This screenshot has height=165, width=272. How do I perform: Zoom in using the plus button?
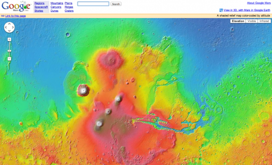[9, 39]
